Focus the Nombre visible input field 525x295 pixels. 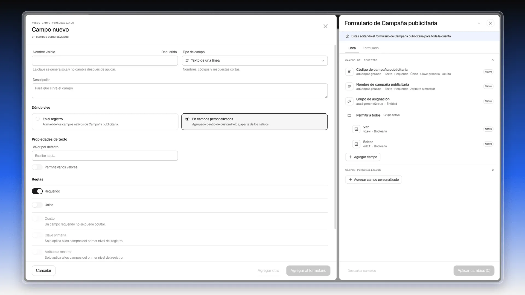(x=105, y=61)
